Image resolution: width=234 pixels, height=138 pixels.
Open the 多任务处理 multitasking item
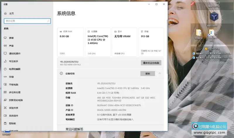point(12,92)
